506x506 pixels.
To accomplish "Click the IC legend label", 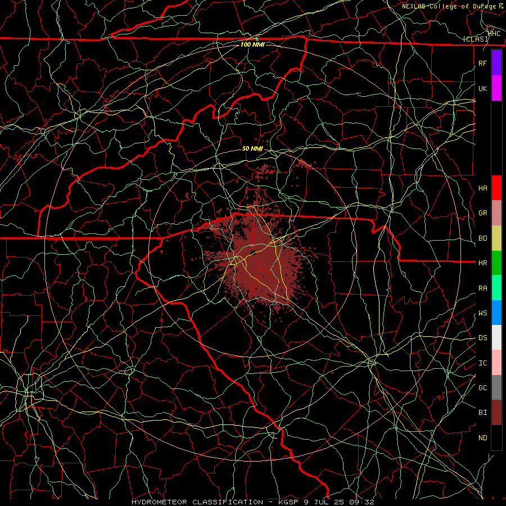I will click(483, 363).
